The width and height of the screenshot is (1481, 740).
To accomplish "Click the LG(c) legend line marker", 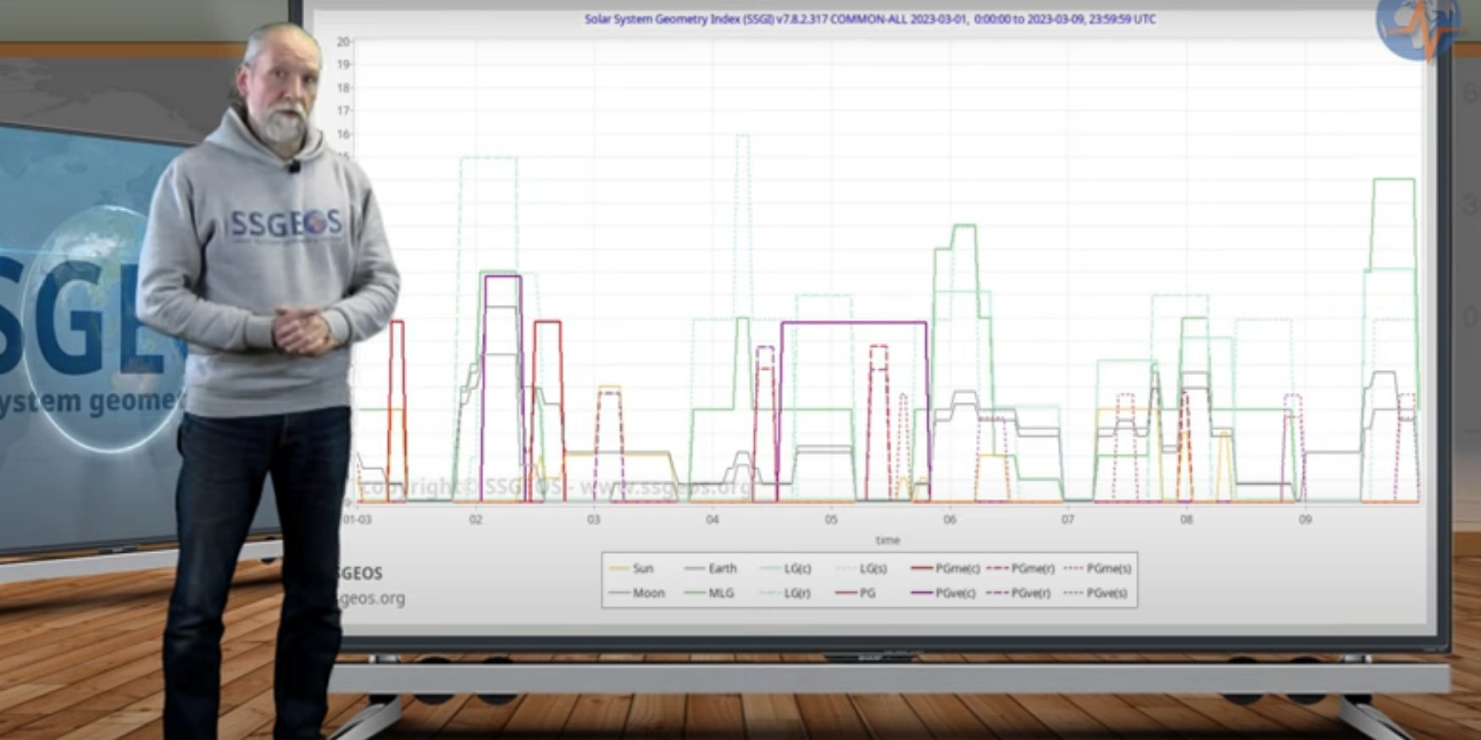I will tap(772, 568).
